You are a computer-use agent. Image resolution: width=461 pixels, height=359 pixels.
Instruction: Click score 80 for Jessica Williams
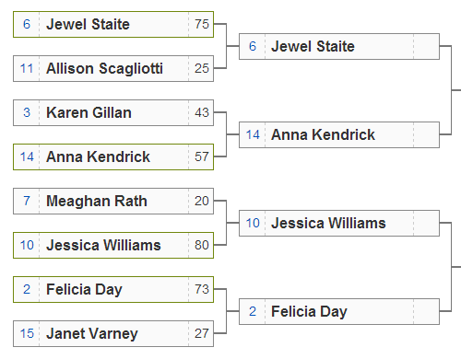coord(202,245)
